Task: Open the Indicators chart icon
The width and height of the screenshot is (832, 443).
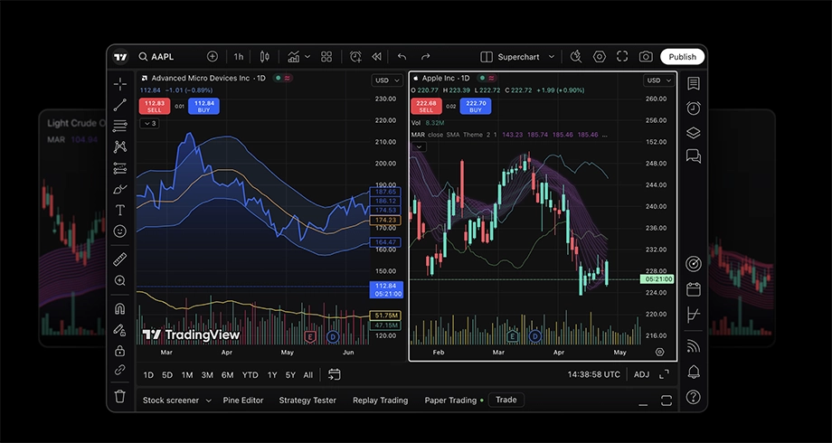Action: [293, 57]
